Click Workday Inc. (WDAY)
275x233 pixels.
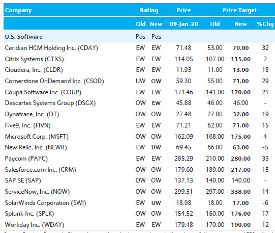[35, 225]
